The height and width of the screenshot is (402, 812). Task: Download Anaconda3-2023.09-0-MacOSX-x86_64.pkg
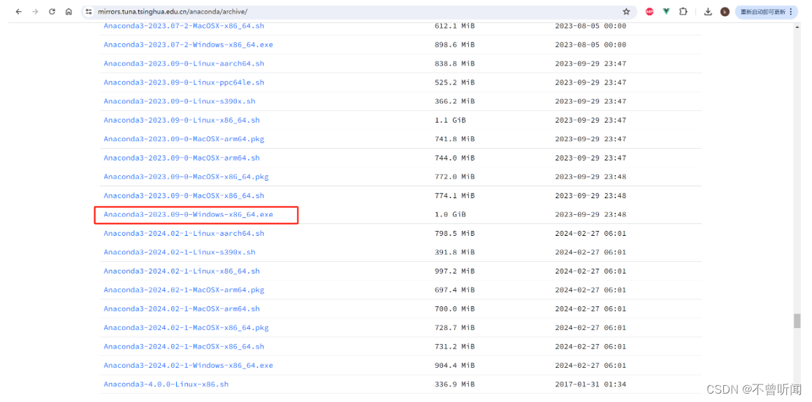point(186,177)
